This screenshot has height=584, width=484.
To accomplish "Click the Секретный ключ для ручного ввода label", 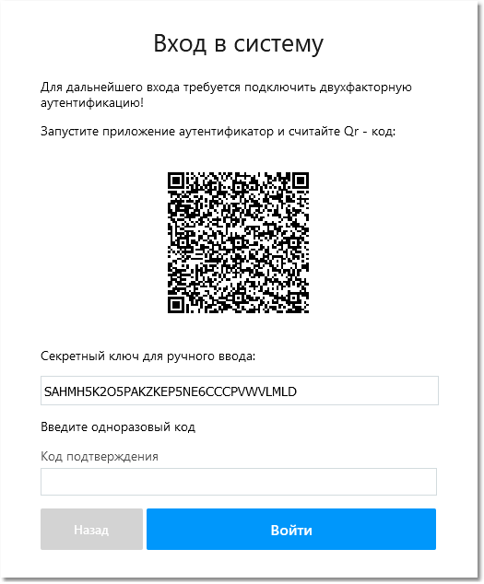I will [x=148, y=356].
